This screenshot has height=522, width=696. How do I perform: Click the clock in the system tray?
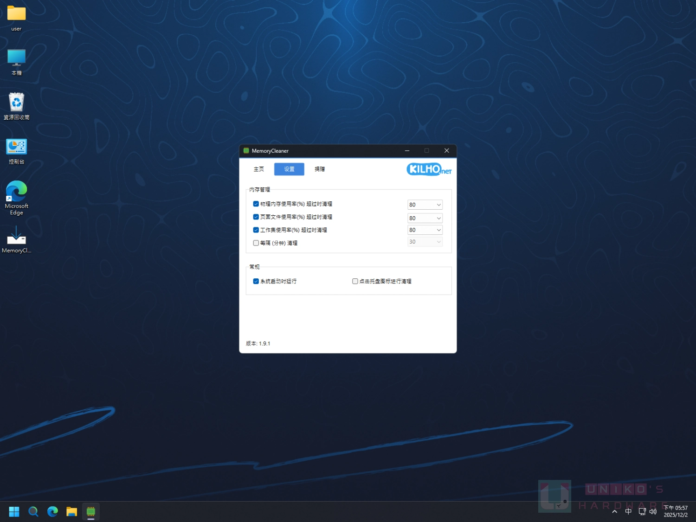[676, 511]
